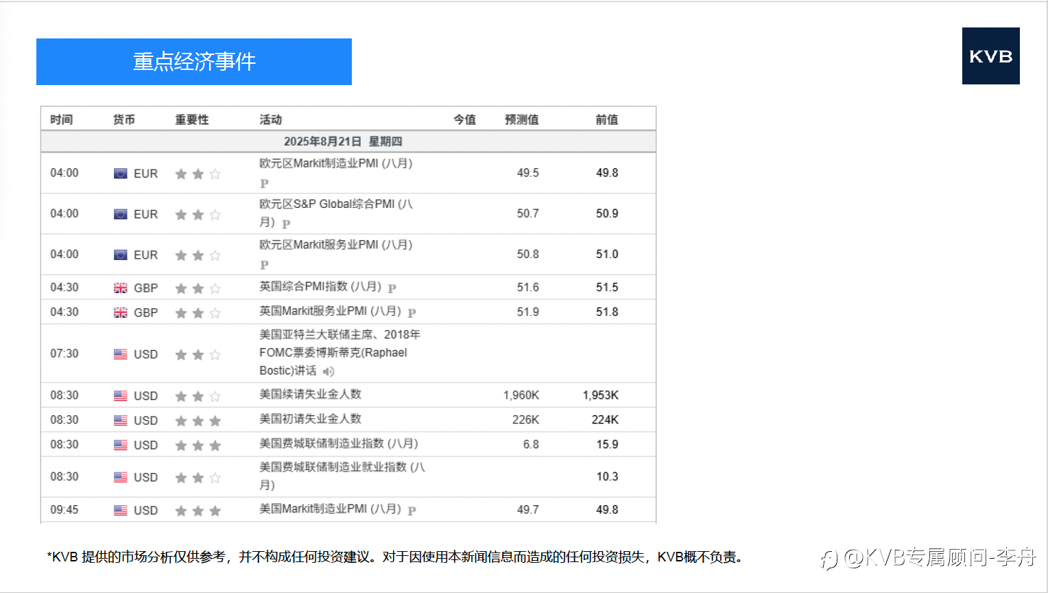Open event 英国Markit服务业PMI (八月)
This screenshot has width=1048, height=593.
pos(331,312)
